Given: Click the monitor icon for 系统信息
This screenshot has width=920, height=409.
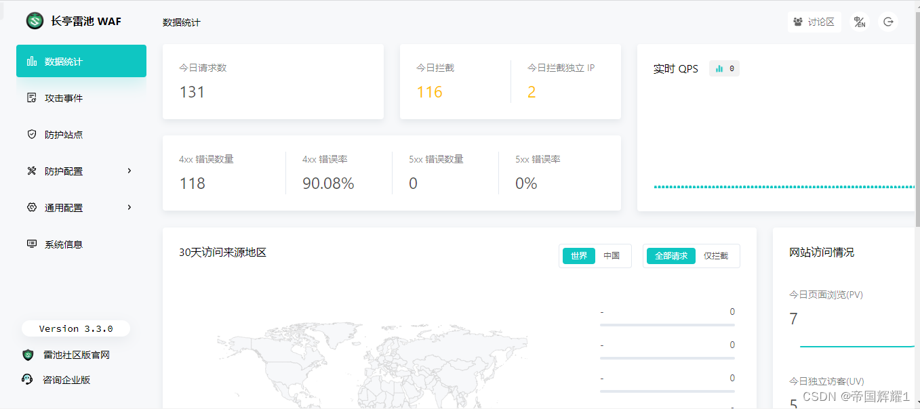Looking at the screenshot, I should (x=32, y=244).
